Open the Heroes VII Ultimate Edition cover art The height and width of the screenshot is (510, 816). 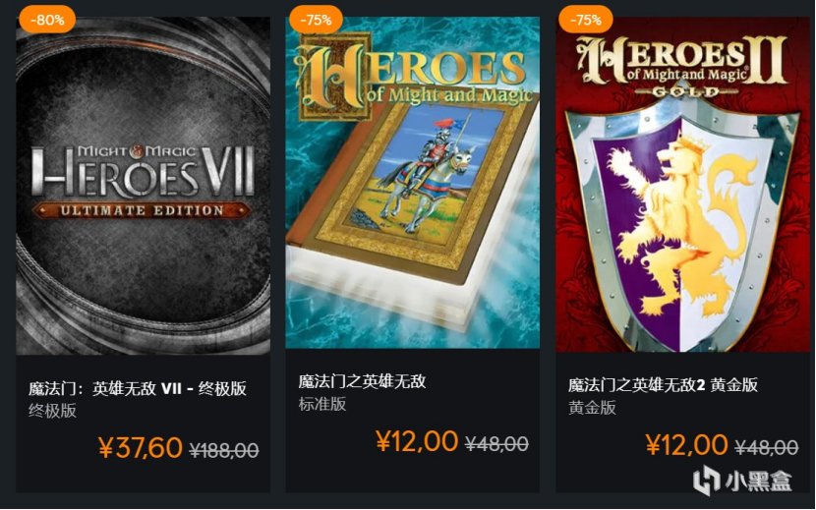coord(144,186)
